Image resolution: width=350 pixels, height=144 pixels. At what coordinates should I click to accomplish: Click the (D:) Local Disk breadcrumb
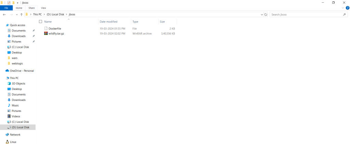click(x=55, y=14)
